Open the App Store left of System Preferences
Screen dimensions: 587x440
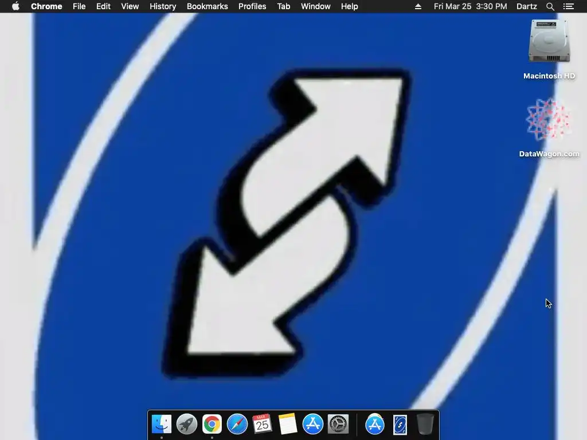pos(312,425)
